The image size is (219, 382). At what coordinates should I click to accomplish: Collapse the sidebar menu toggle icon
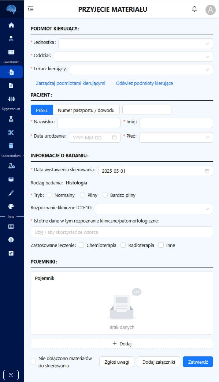31,9
